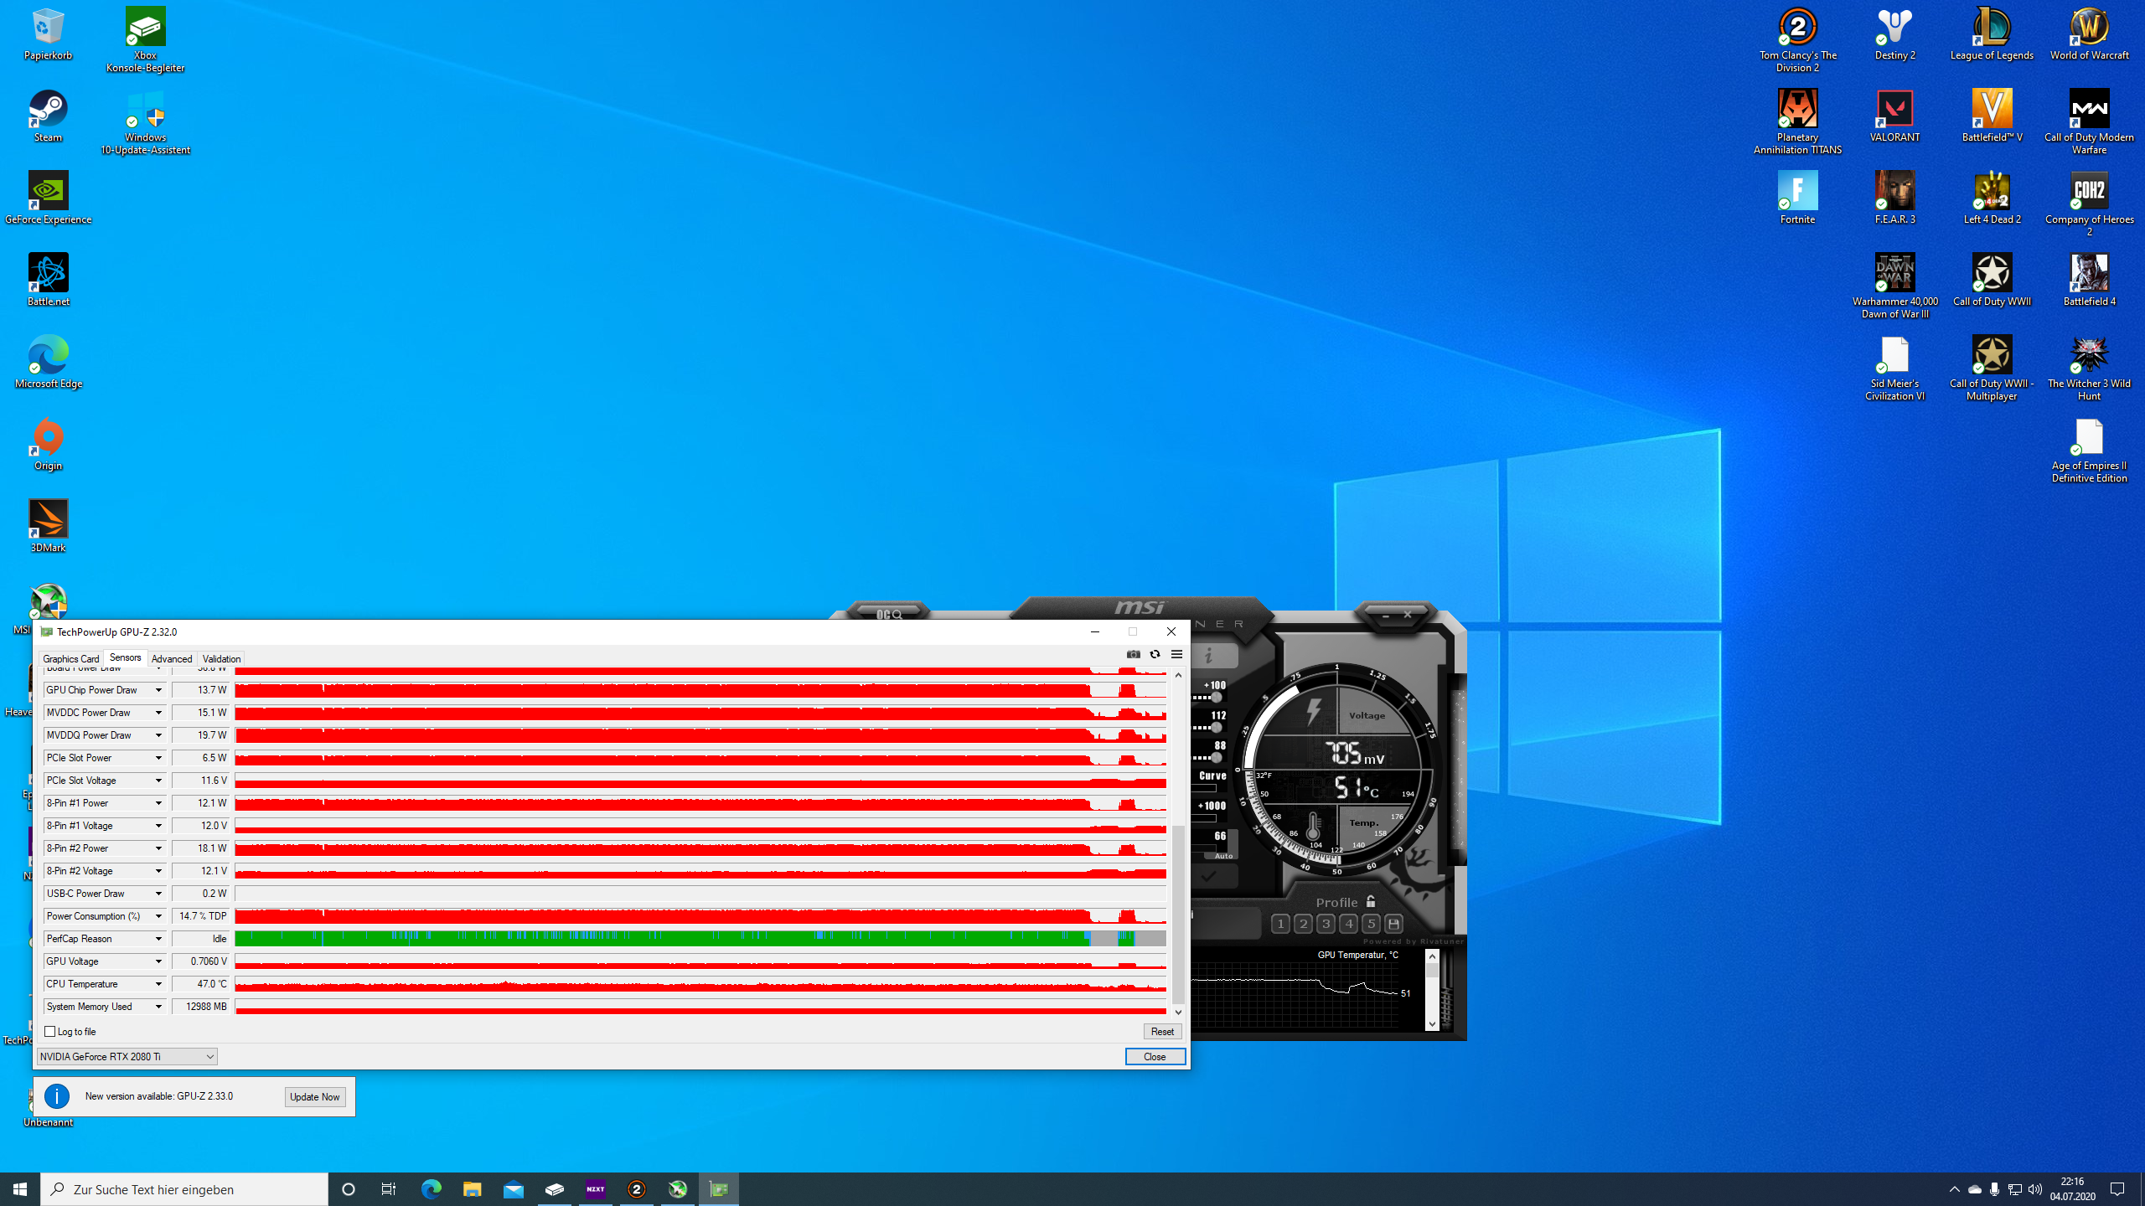Click the Afterburner save profile floppy icon
2145x1206 pixels.
(1393, 924)
